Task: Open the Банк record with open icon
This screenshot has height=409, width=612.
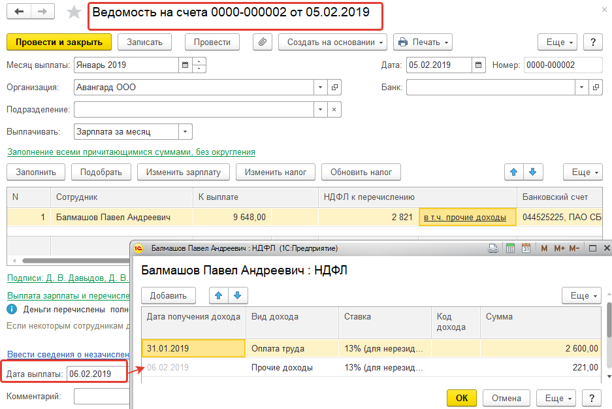Action: pyautogui.click(x=596, y=88)
